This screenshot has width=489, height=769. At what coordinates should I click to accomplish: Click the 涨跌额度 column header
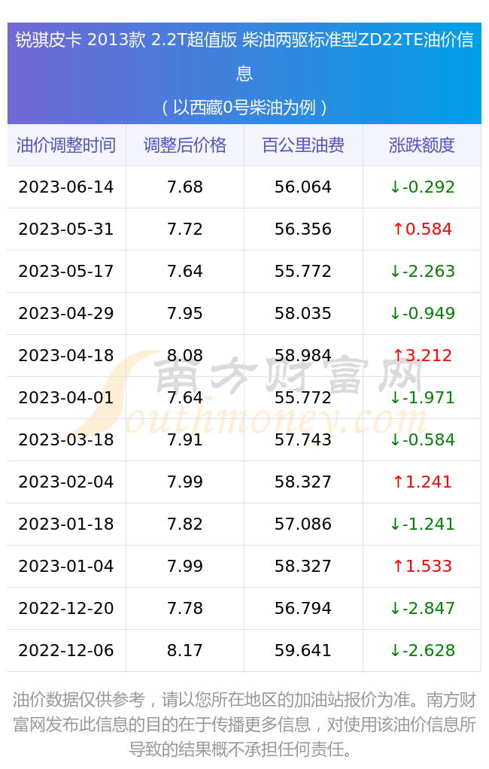tap(422, 145)
